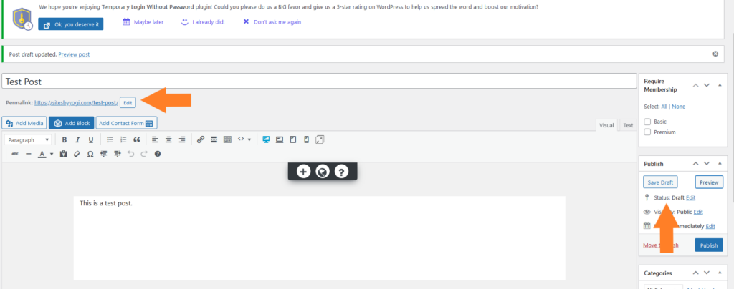This screenshot has height=289, width=734.
Task: Apply italic formatting to text
Action: tap(77, 139)
